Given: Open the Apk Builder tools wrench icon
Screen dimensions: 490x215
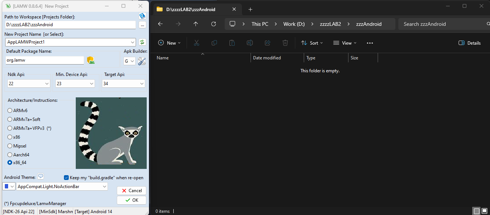Looking at the screenshot, I should pos(142,61).
